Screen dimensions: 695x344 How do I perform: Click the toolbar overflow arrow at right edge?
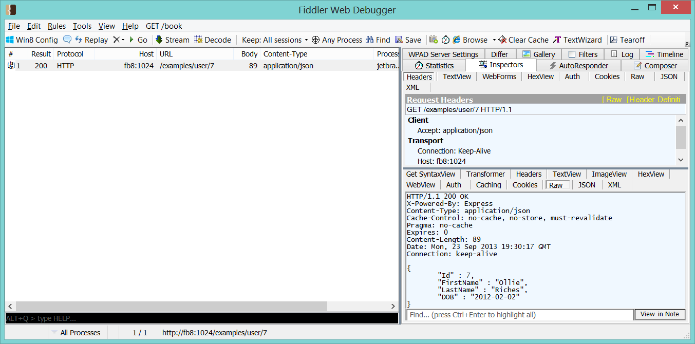pos(687,44)
